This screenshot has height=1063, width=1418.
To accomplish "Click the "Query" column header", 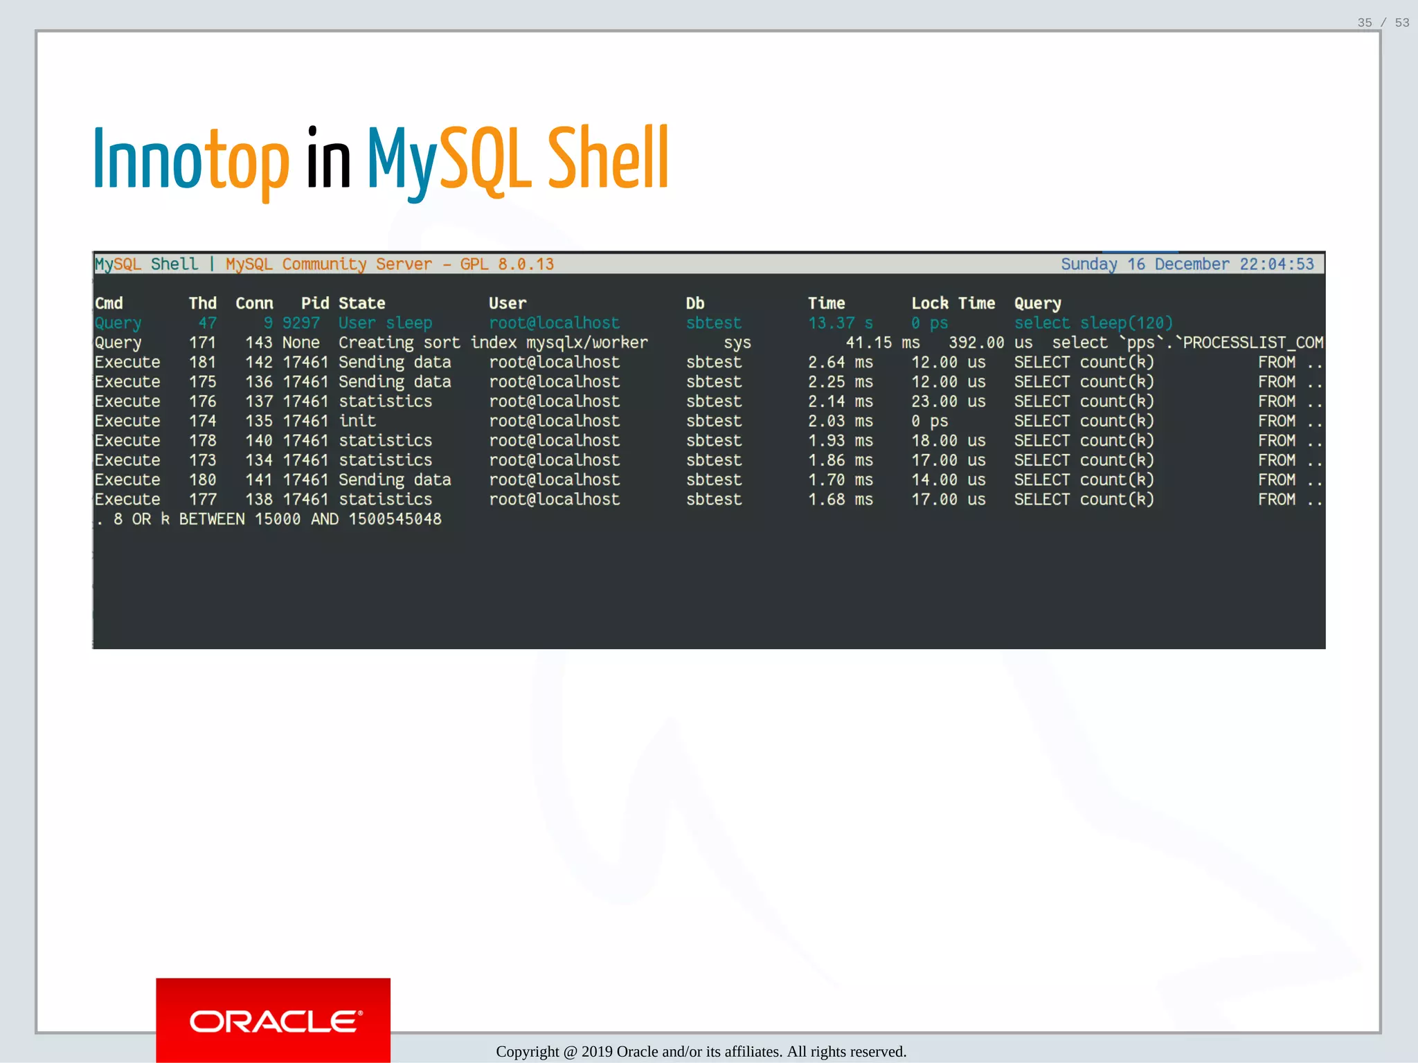I will pos(1037,303).
